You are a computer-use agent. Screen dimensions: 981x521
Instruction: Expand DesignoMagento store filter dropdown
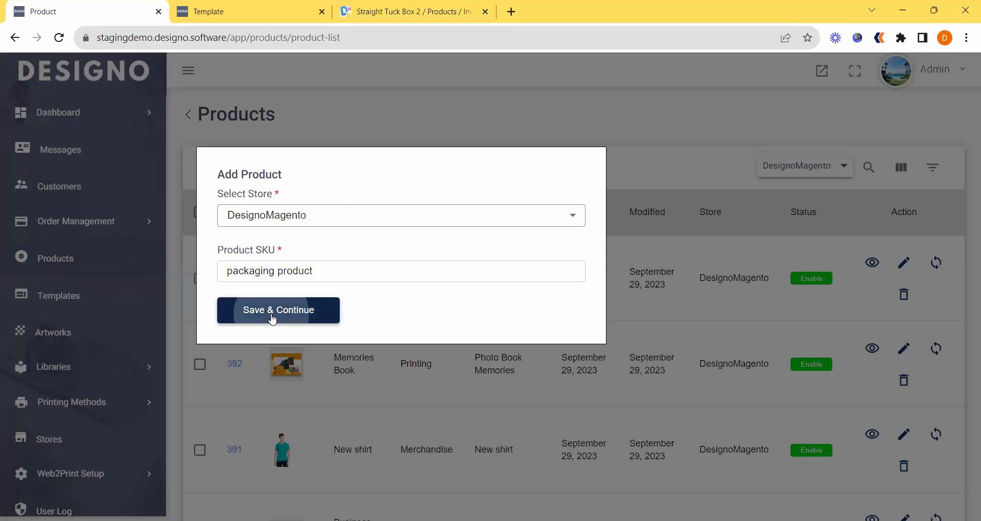point(805,166)
